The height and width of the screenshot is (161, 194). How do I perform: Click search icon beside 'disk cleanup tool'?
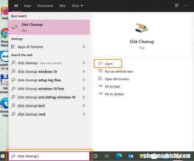pos(13,106)
